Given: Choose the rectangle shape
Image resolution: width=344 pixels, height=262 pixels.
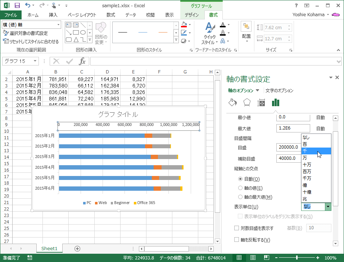Looking at the screenshot, I should coord(76,32).
